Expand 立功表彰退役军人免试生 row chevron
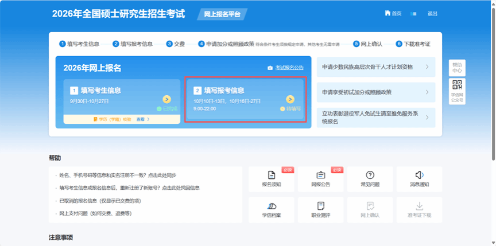Screen dimensions: 496x246 [x=427, y=118]
